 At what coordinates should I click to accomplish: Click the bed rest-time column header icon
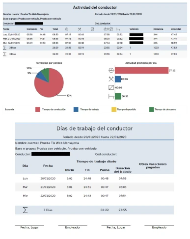[x=118, y=29]
